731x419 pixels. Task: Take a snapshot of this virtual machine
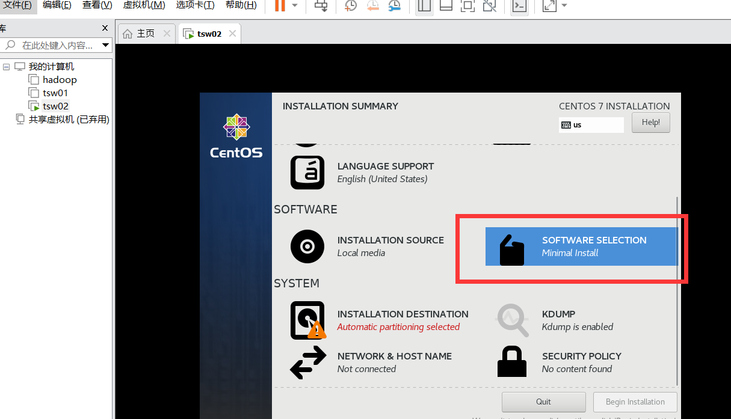point(350,5)
